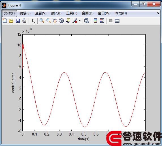Select the Rotate 3D tool
The image size is (162, 146).
pos(61,21)
